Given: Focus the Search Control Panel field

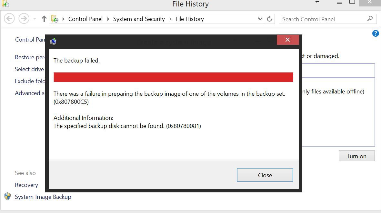Looking at the screenshot, I should [327, 19].
